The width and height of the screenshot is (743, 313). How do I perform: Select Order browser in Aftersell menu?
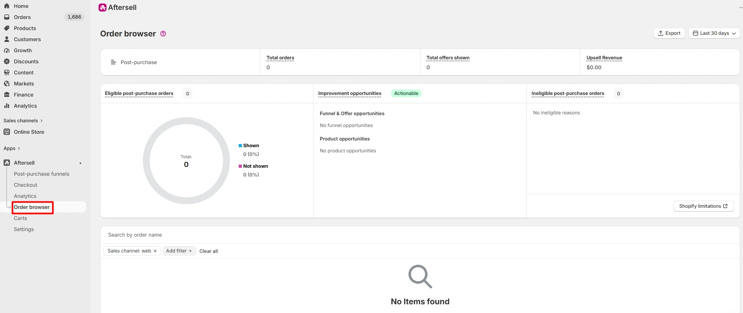tap(32, 207)
